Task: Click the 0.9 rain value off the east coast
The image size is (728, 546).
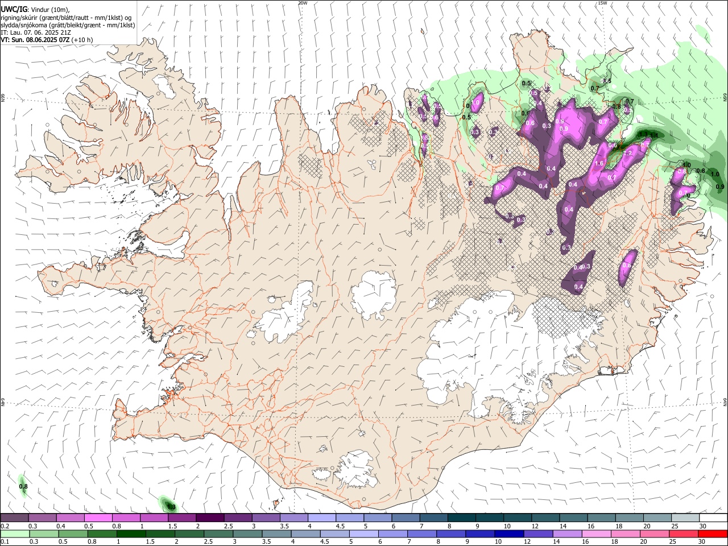Action: click(x=719, y=187)
